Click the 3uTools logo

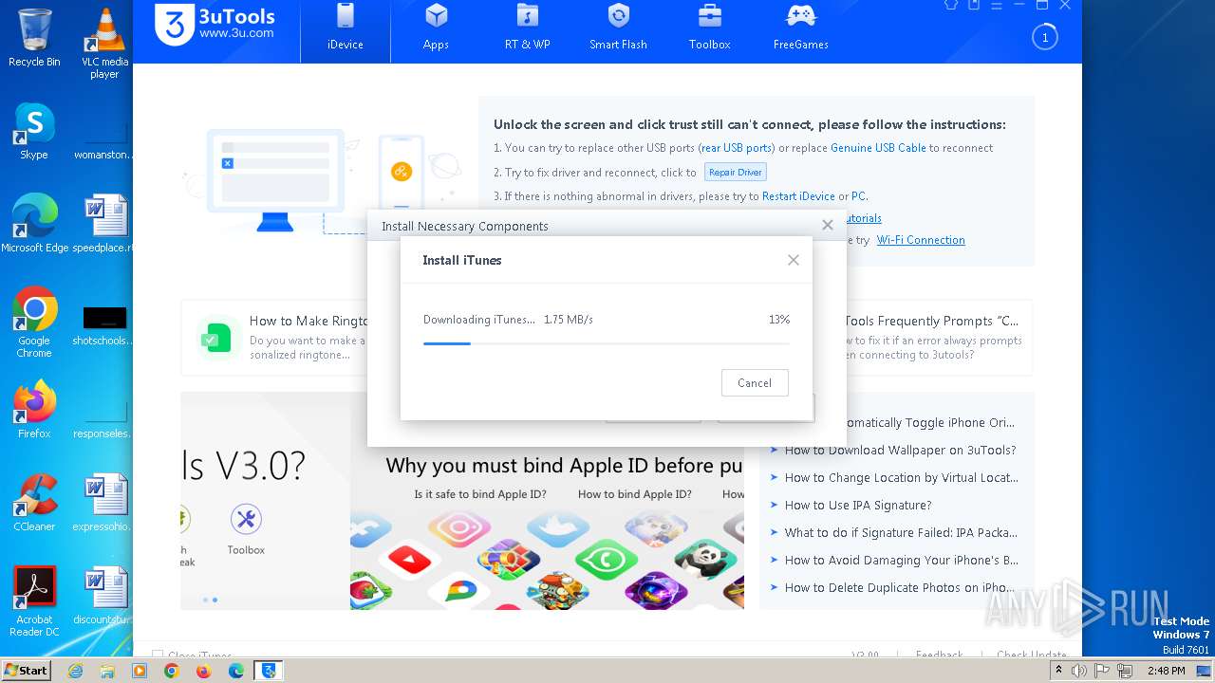pos(216,25)
